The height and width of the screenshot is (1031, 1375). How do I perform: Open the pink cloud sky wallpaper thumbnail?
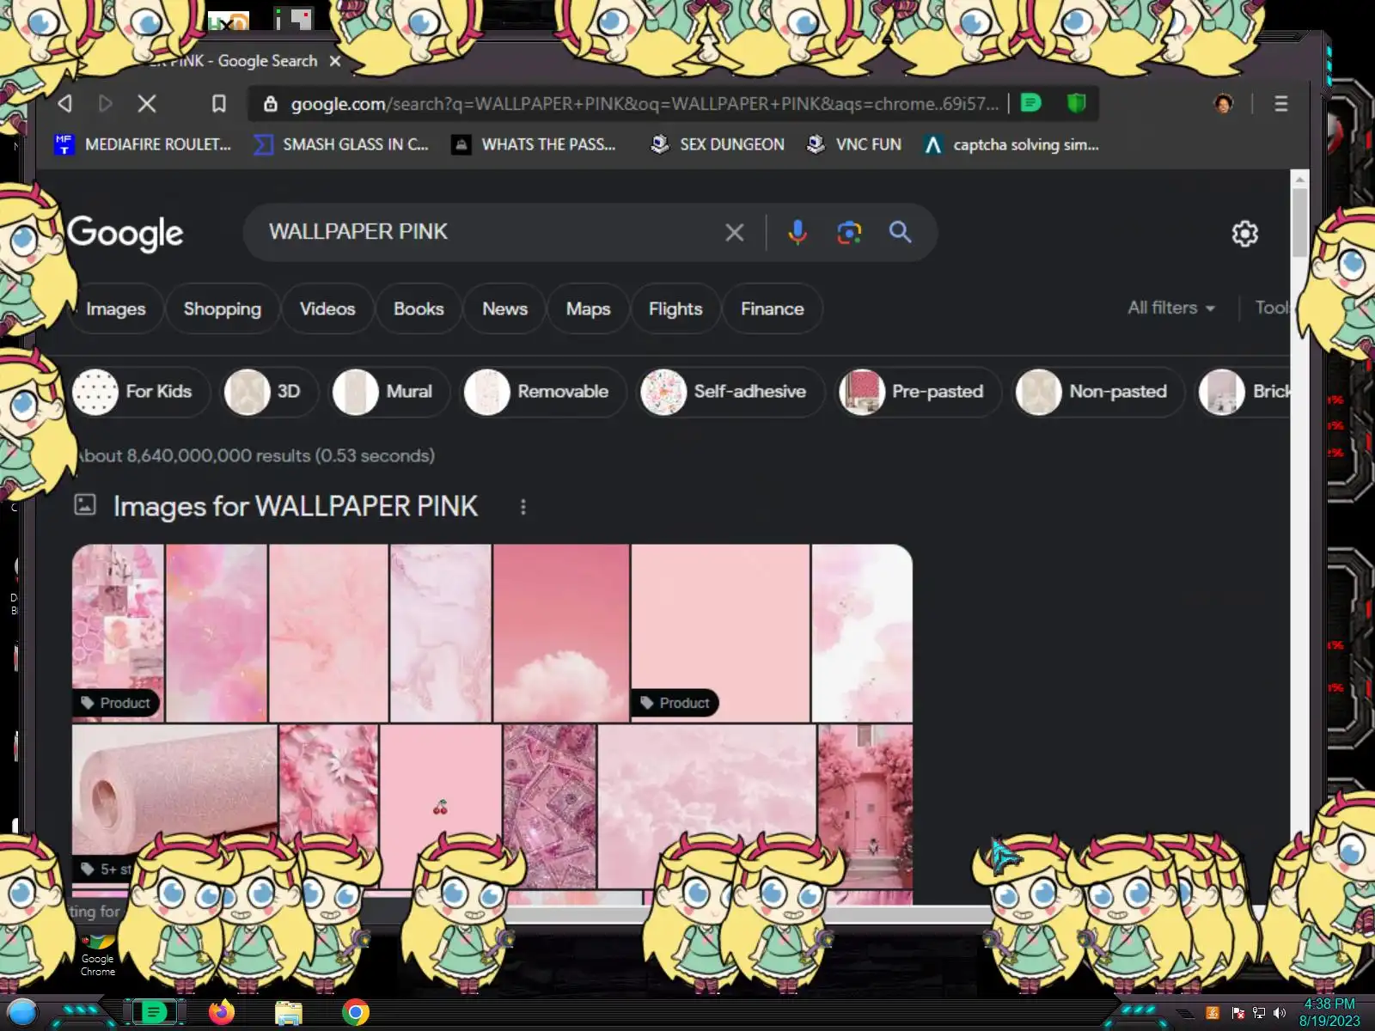561,633
